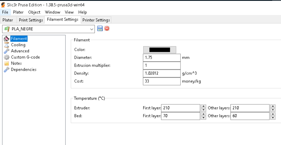Decrease Bed first layer temperature
The image size is (281, 145).
pos(204,118)
